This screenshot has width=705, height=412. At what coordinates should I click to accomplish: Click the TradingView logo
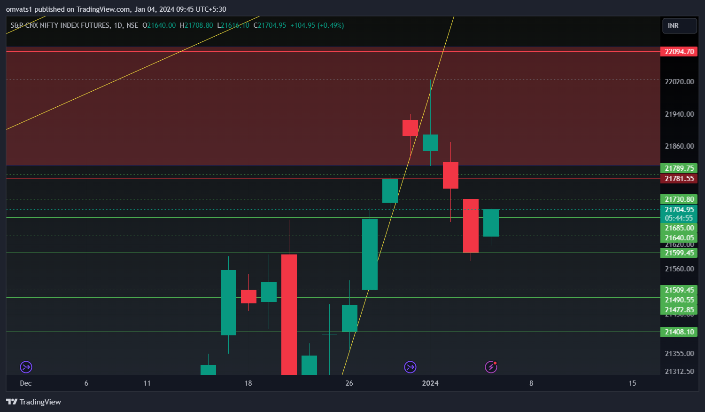(33, 402)
